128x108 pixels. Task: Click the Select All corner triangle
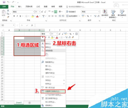3,30
